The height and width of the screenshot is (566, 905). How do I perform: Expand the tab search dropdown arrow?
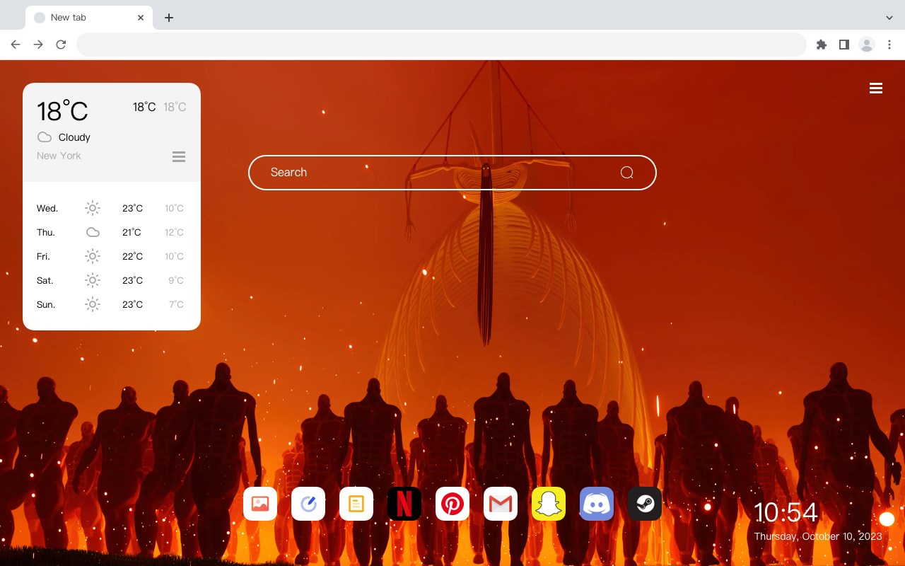[889, 18]
